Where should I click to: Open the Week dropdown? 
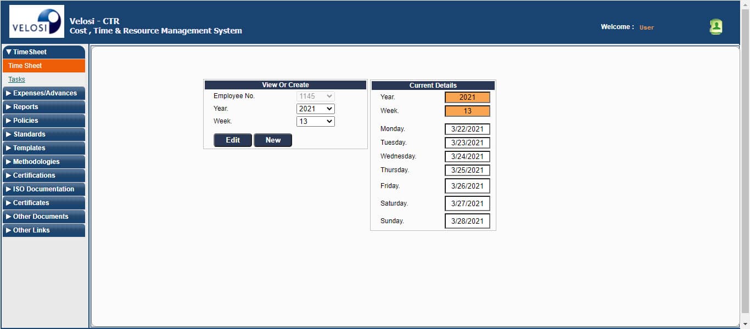315,121
